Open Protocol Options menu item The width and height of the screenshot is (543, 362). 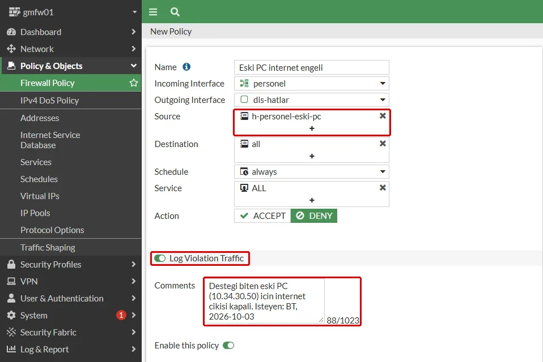[71, 230]
